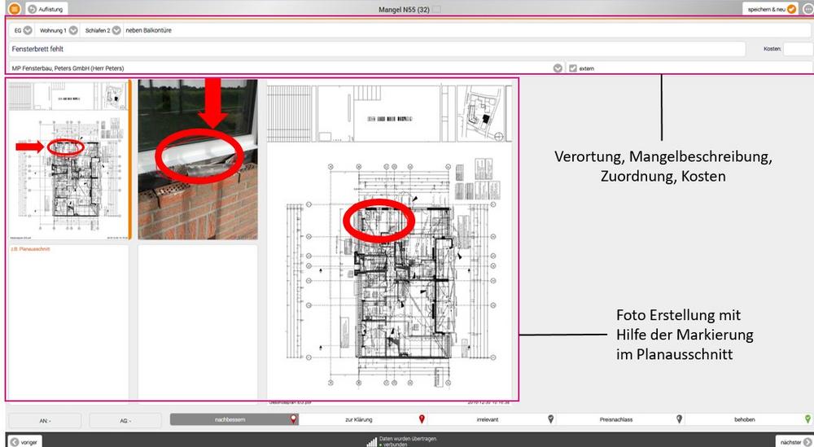Image resolution: width=814 pixels, height=447 pixels.
Task: Toggle the extern checkbox
Action: [572, 68]
